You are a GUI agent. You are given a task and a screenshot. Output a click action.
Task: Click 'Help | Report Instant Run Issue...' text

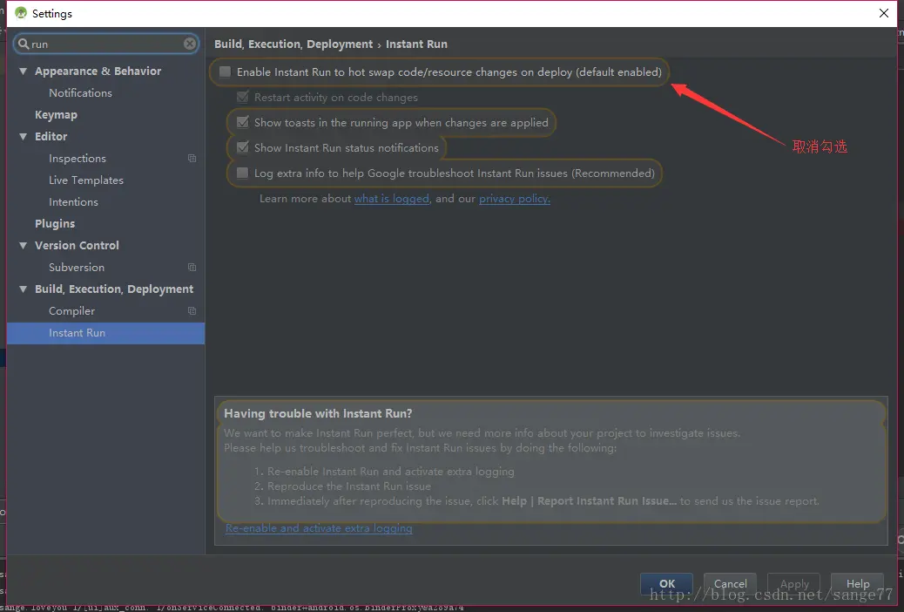pos(589,501)
